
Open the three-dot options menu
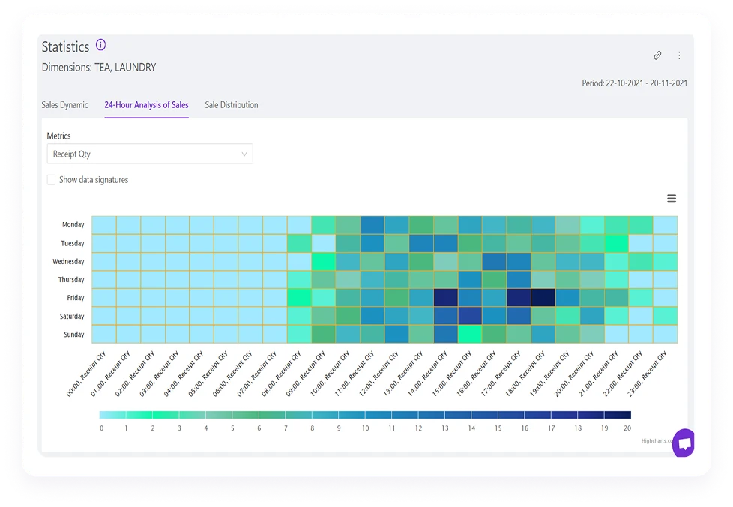679,55
